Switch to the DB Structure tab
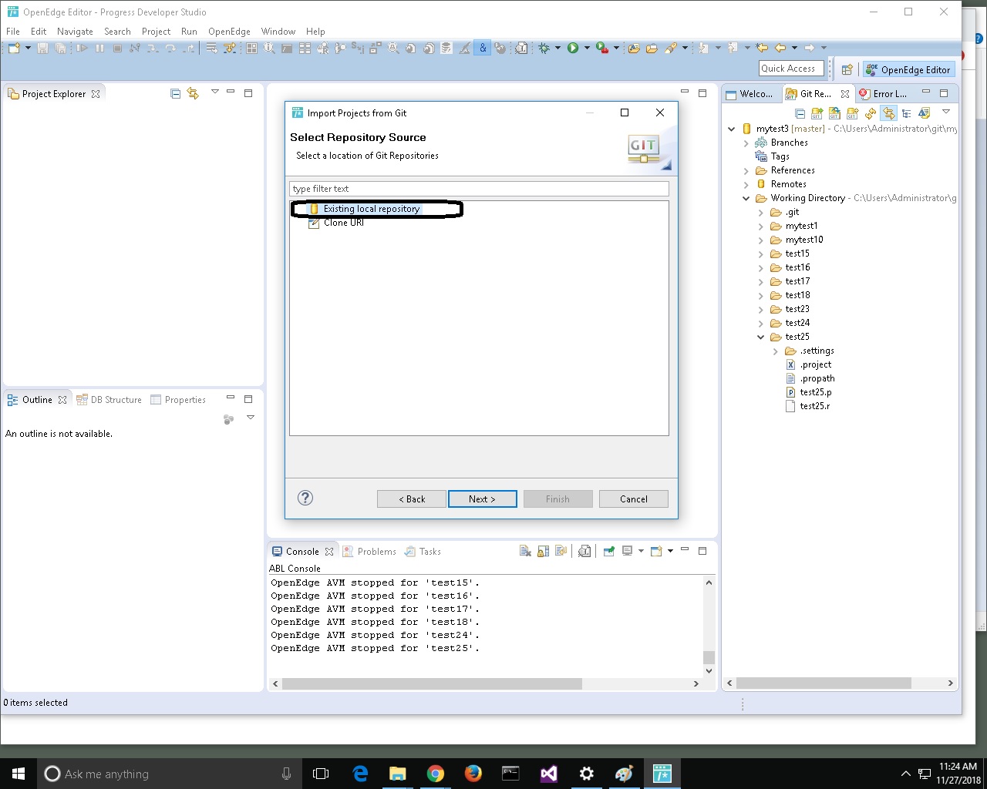The image size is (987, 789). (x=109, y=400)
